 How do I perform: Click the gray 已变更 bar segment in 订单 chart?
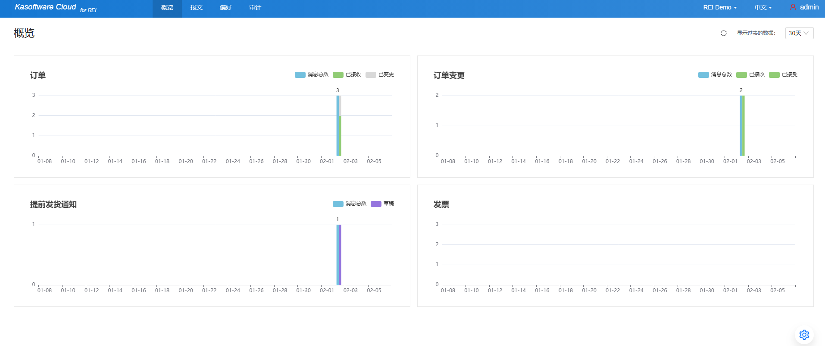[340, 105]
